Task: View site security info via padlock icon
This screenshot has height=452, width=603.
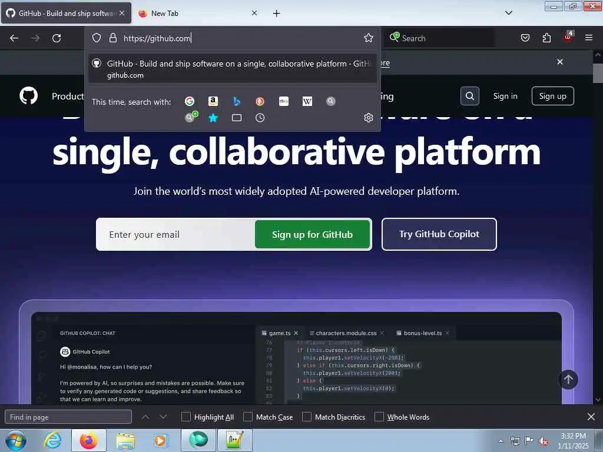Action: 112,38
